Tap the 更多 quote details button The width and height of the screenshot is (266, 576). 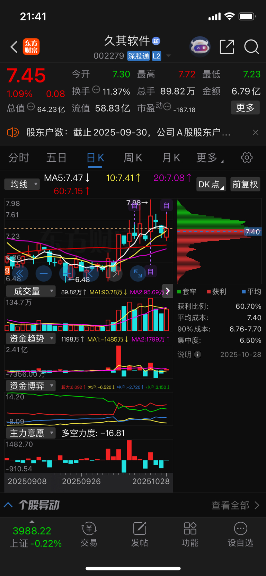click(245, 108)
